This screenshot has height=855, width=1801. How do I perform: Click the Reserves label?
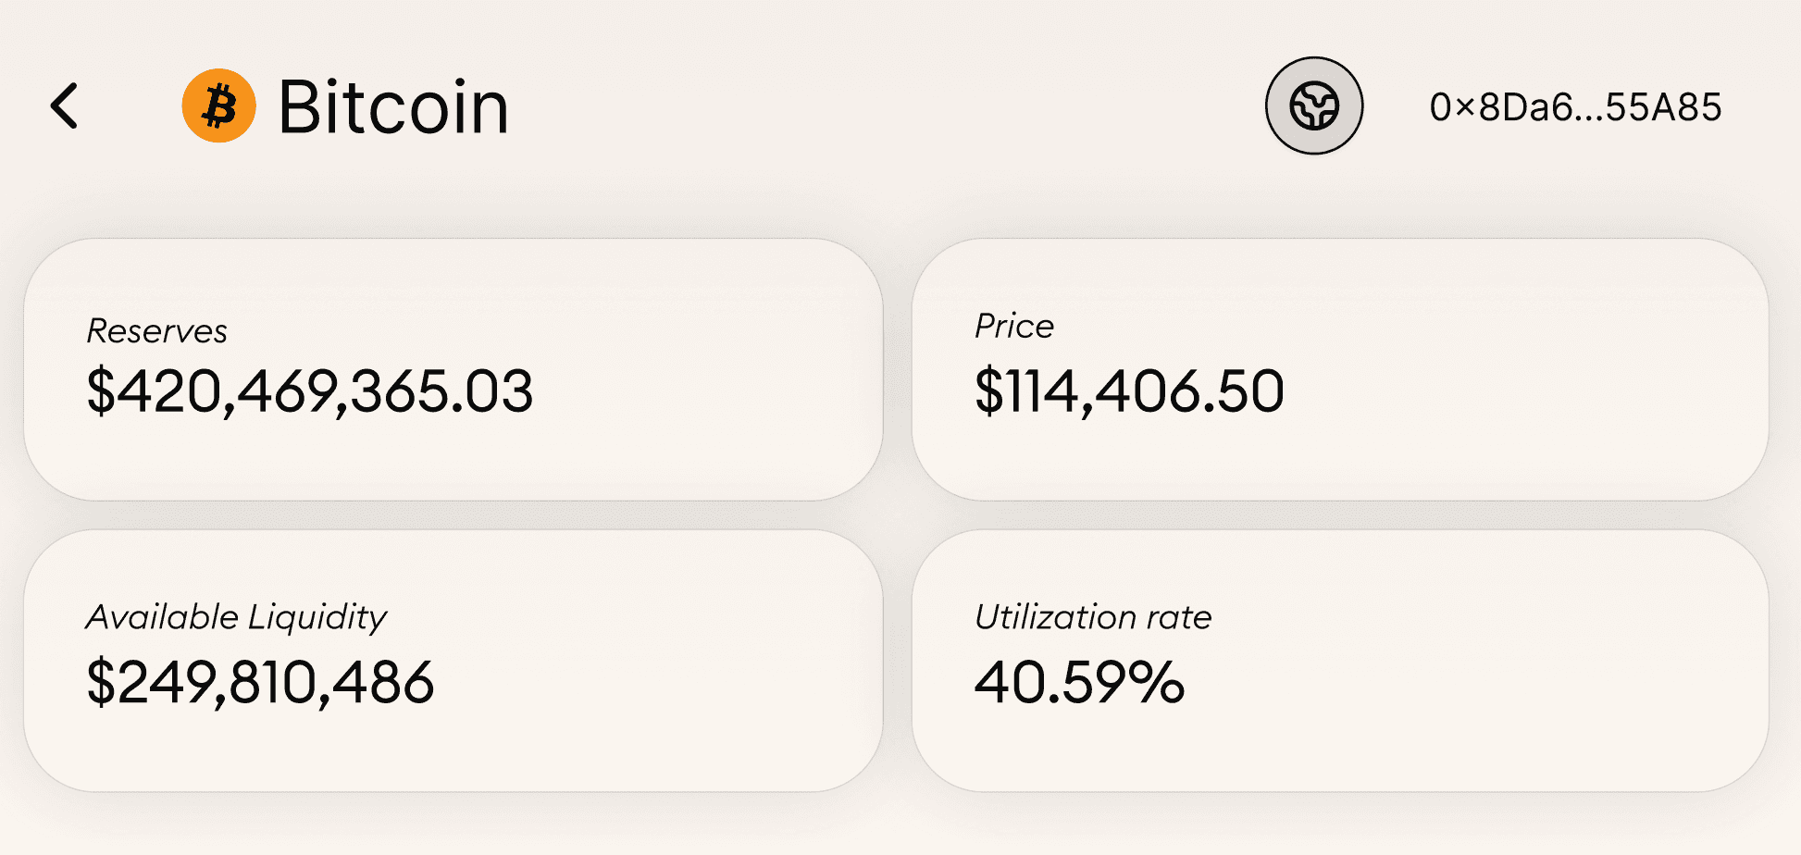tap(156, 331)
